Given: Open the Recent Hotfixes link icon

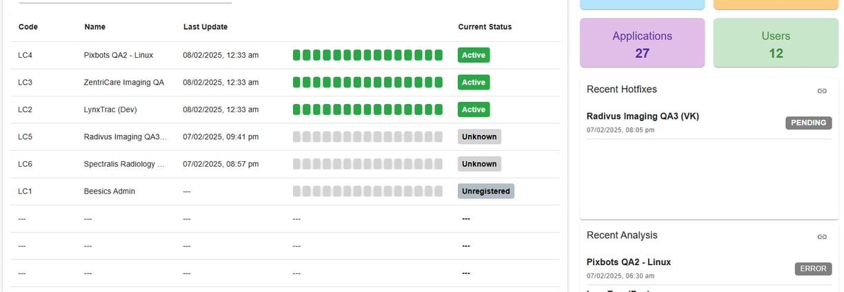Looking at the screenshot, I should (822, 90).
